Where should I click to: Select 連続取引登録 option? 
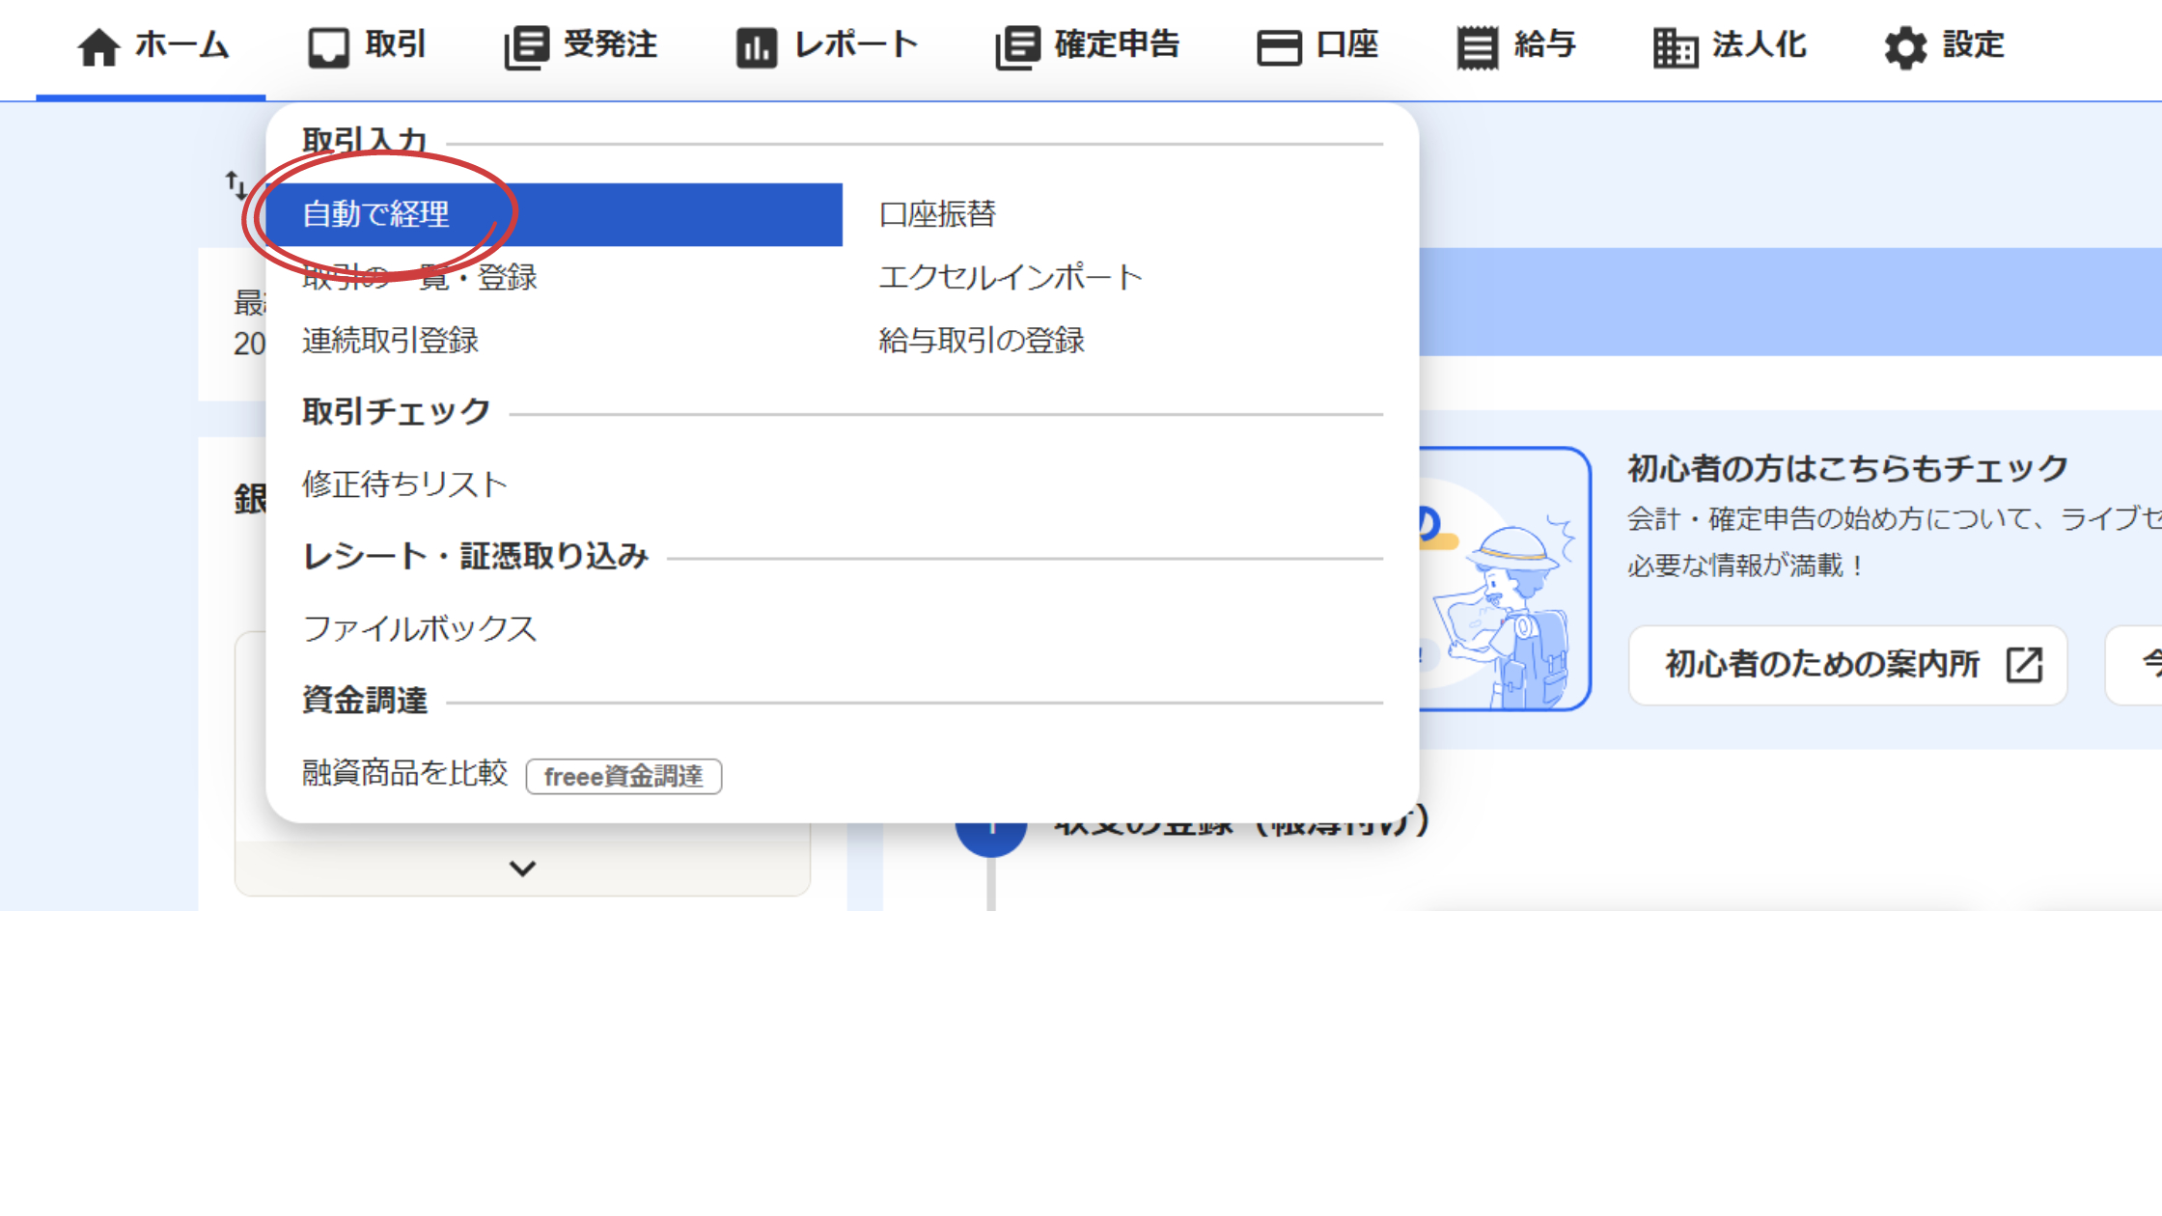click(x=390, y=341)
